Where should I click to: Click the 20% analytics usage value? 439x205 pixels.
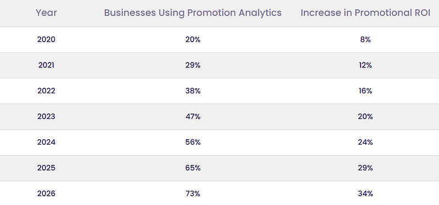[x=193, y=39]
